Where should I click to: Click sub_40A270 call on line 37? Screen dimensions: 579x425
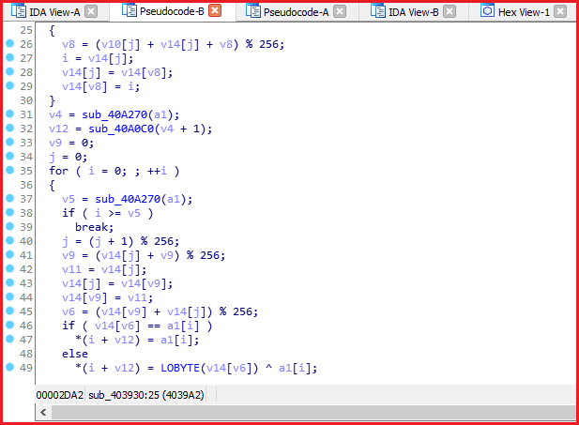(x=128, y=199)
